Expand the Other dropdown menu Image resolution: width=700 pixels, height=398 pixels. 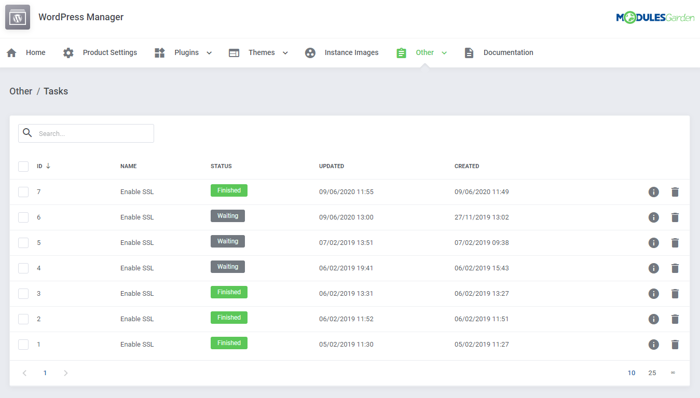tap(444, 52)
